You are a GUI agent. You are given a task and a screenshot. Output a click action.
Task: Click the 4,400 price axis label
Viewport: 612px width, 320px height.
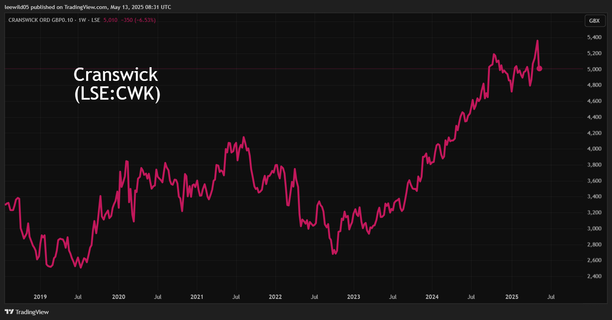click(594, 117)
